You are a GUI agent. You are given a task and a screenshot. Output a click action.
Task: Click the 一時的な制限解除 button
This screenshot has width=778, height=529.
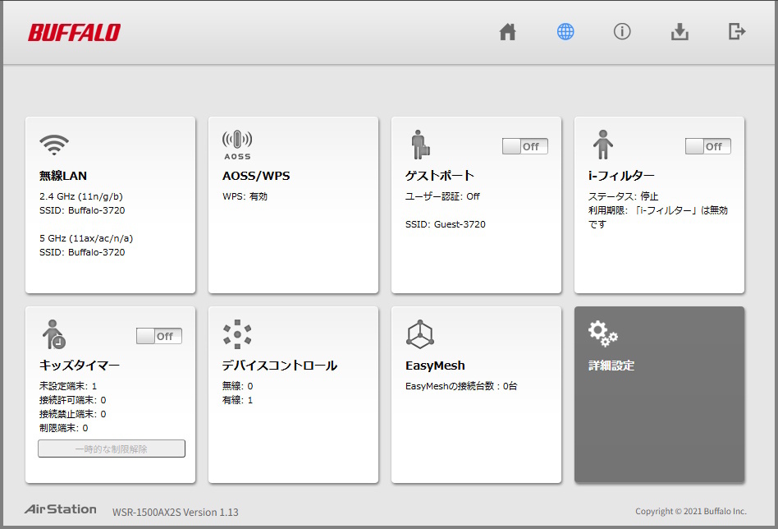tap(112, 448)
